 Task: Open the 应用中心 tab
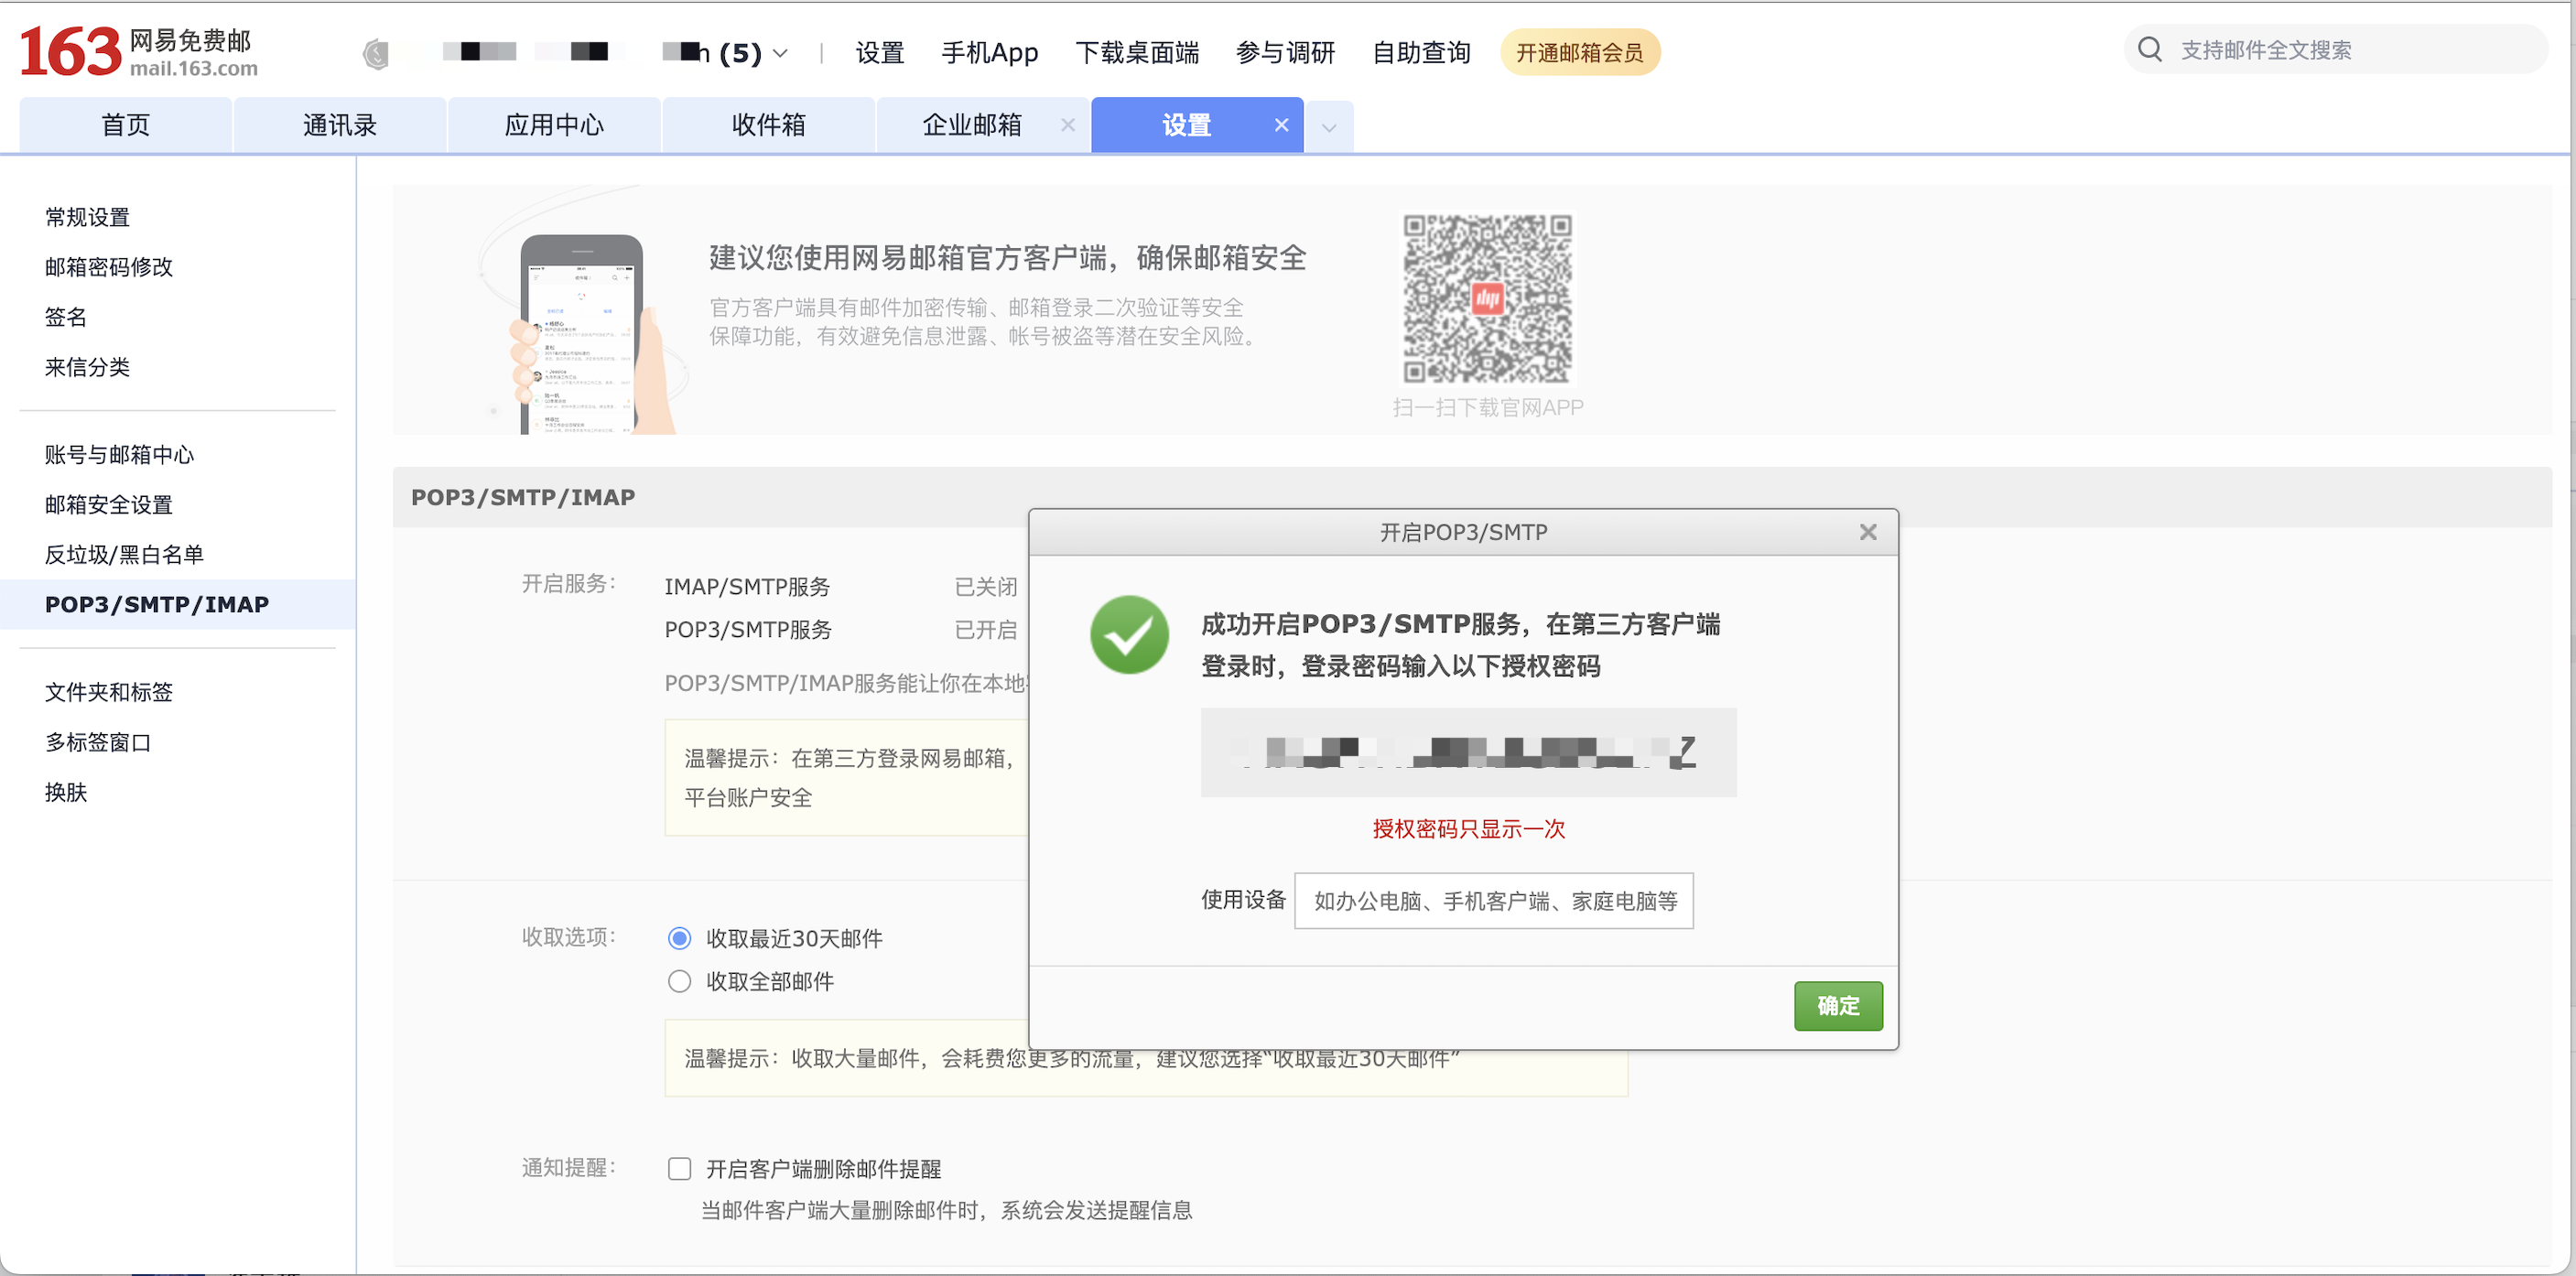pos(554,125)
